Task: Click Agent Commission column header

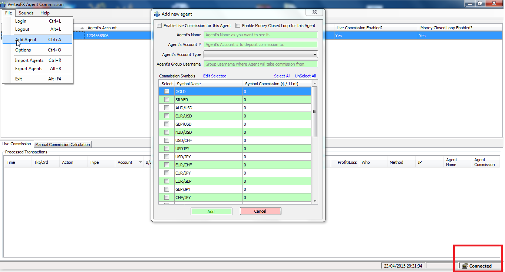Action: point(486,162)
